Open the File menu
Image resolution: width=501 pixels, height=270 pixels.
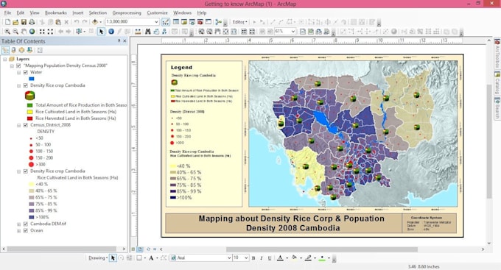point(7,13)
